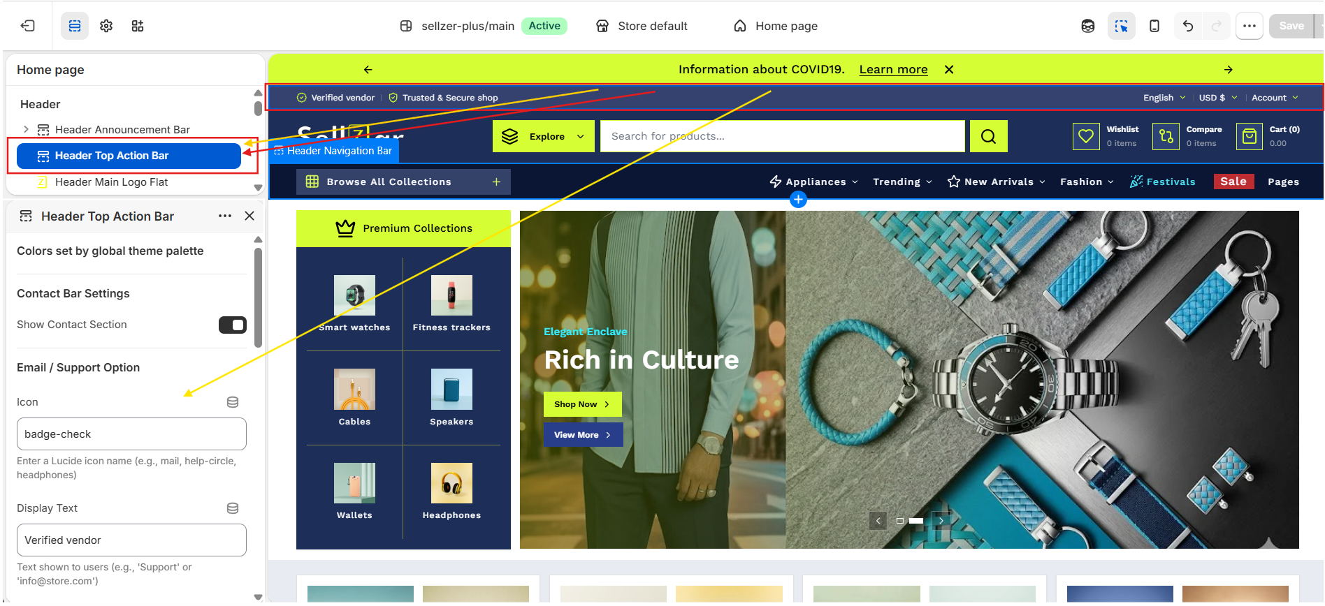Click the View More button

point(583,435)
